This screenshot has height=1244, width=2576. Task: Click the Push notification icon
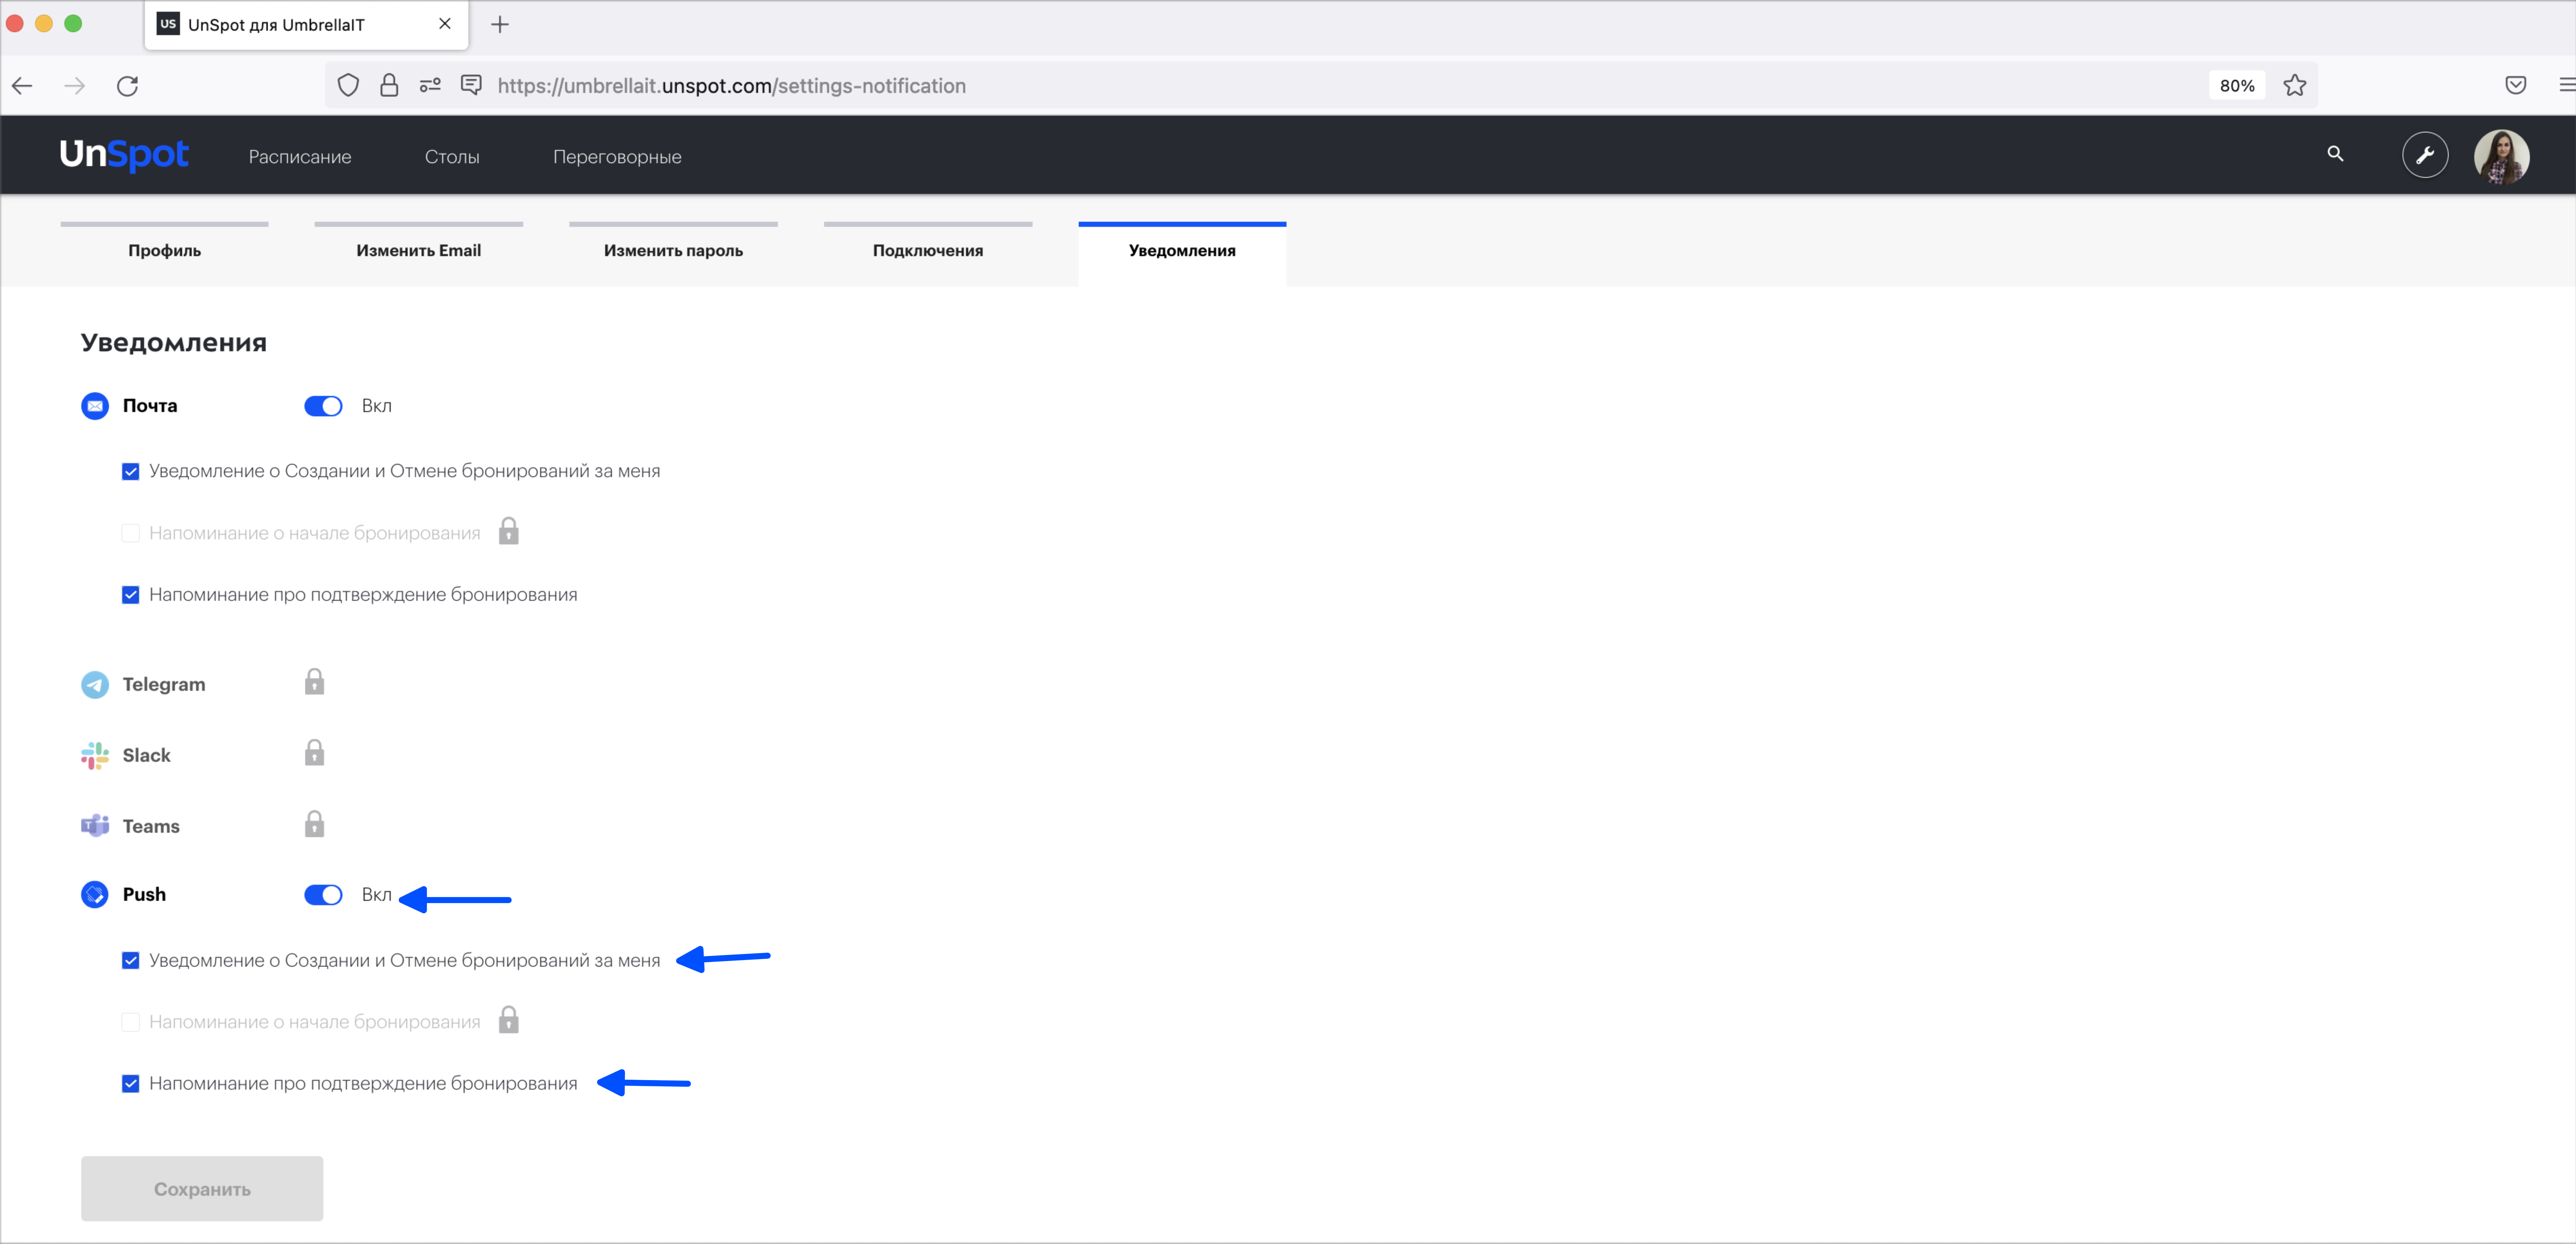tap(95, 895)
